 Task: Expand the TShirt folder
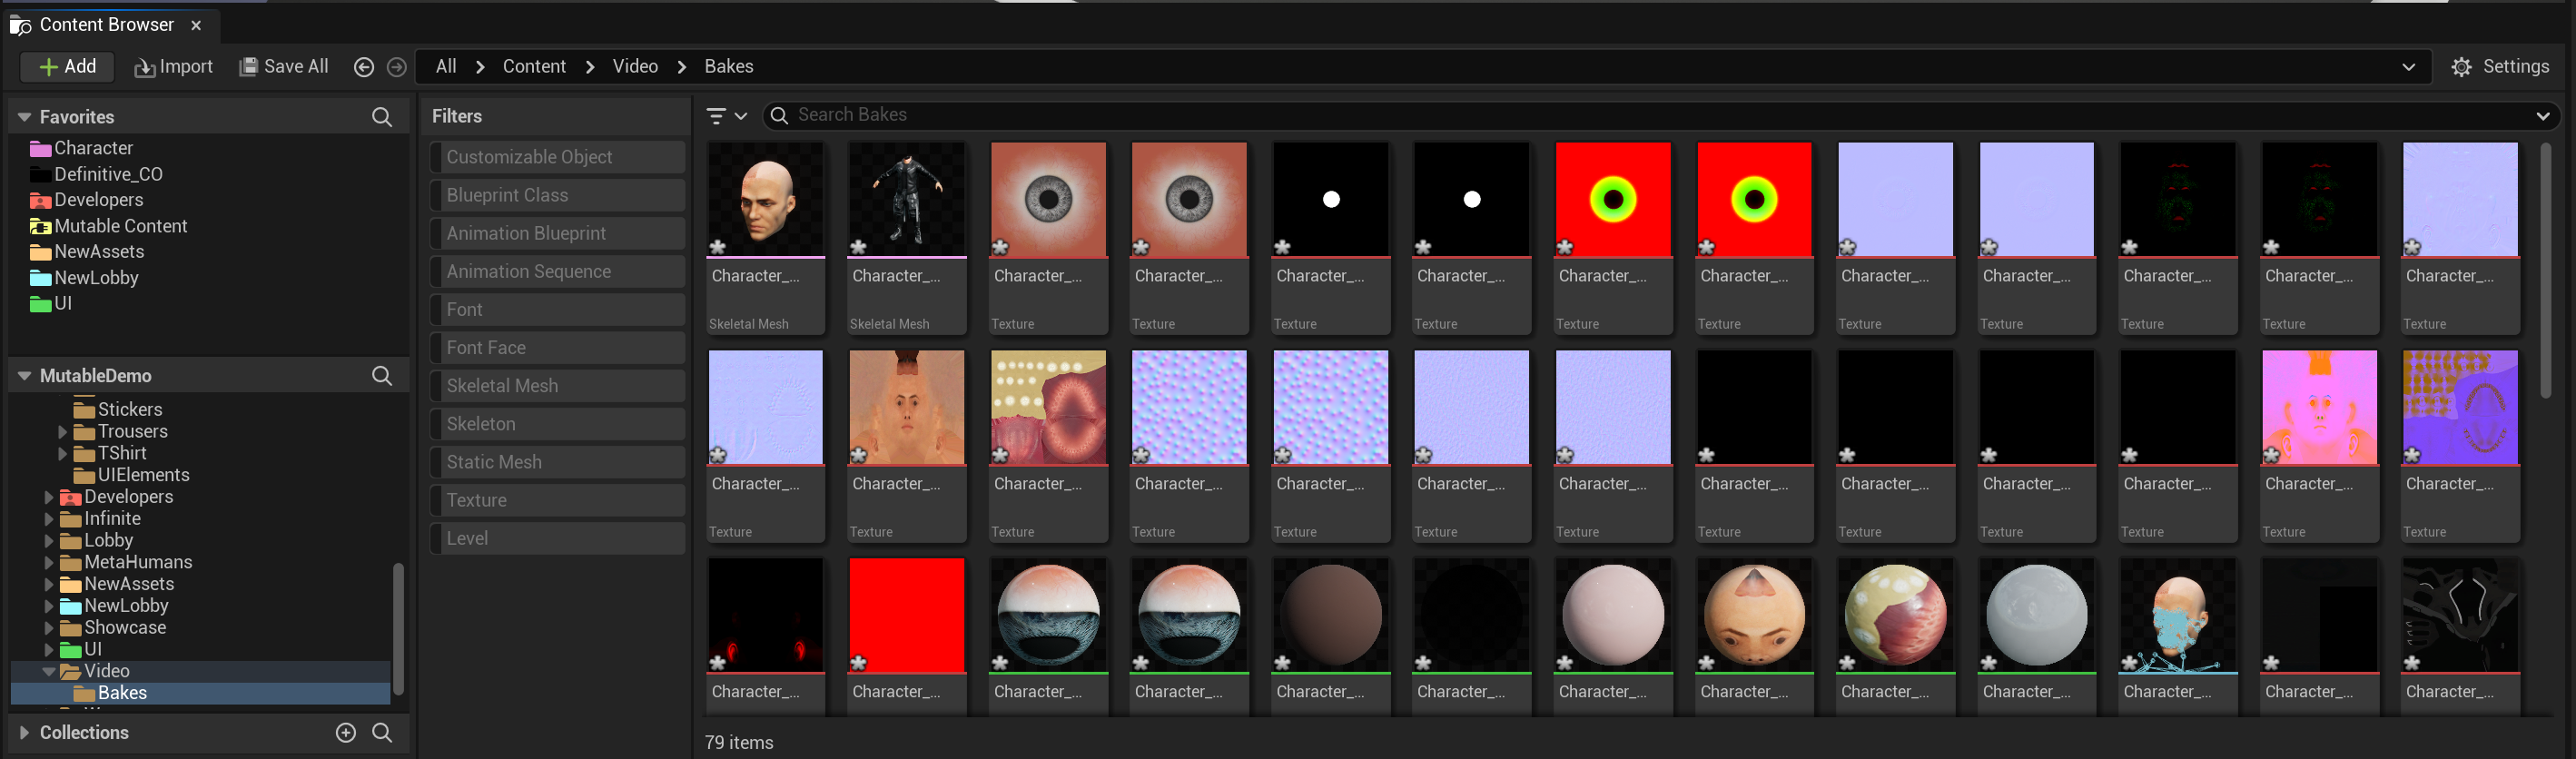tap(62, 454)
